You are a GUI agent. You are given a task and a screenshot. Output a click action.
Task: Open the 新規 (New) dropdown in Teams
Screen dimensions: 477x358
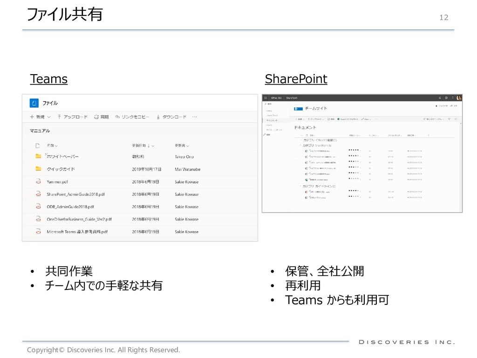(40, 117)
